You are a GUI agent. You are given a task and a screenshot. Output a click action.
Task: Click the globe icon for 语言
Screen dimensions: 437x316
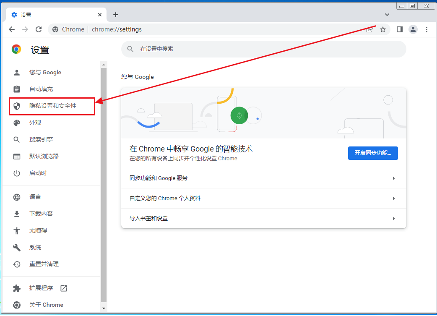[17, 197]
